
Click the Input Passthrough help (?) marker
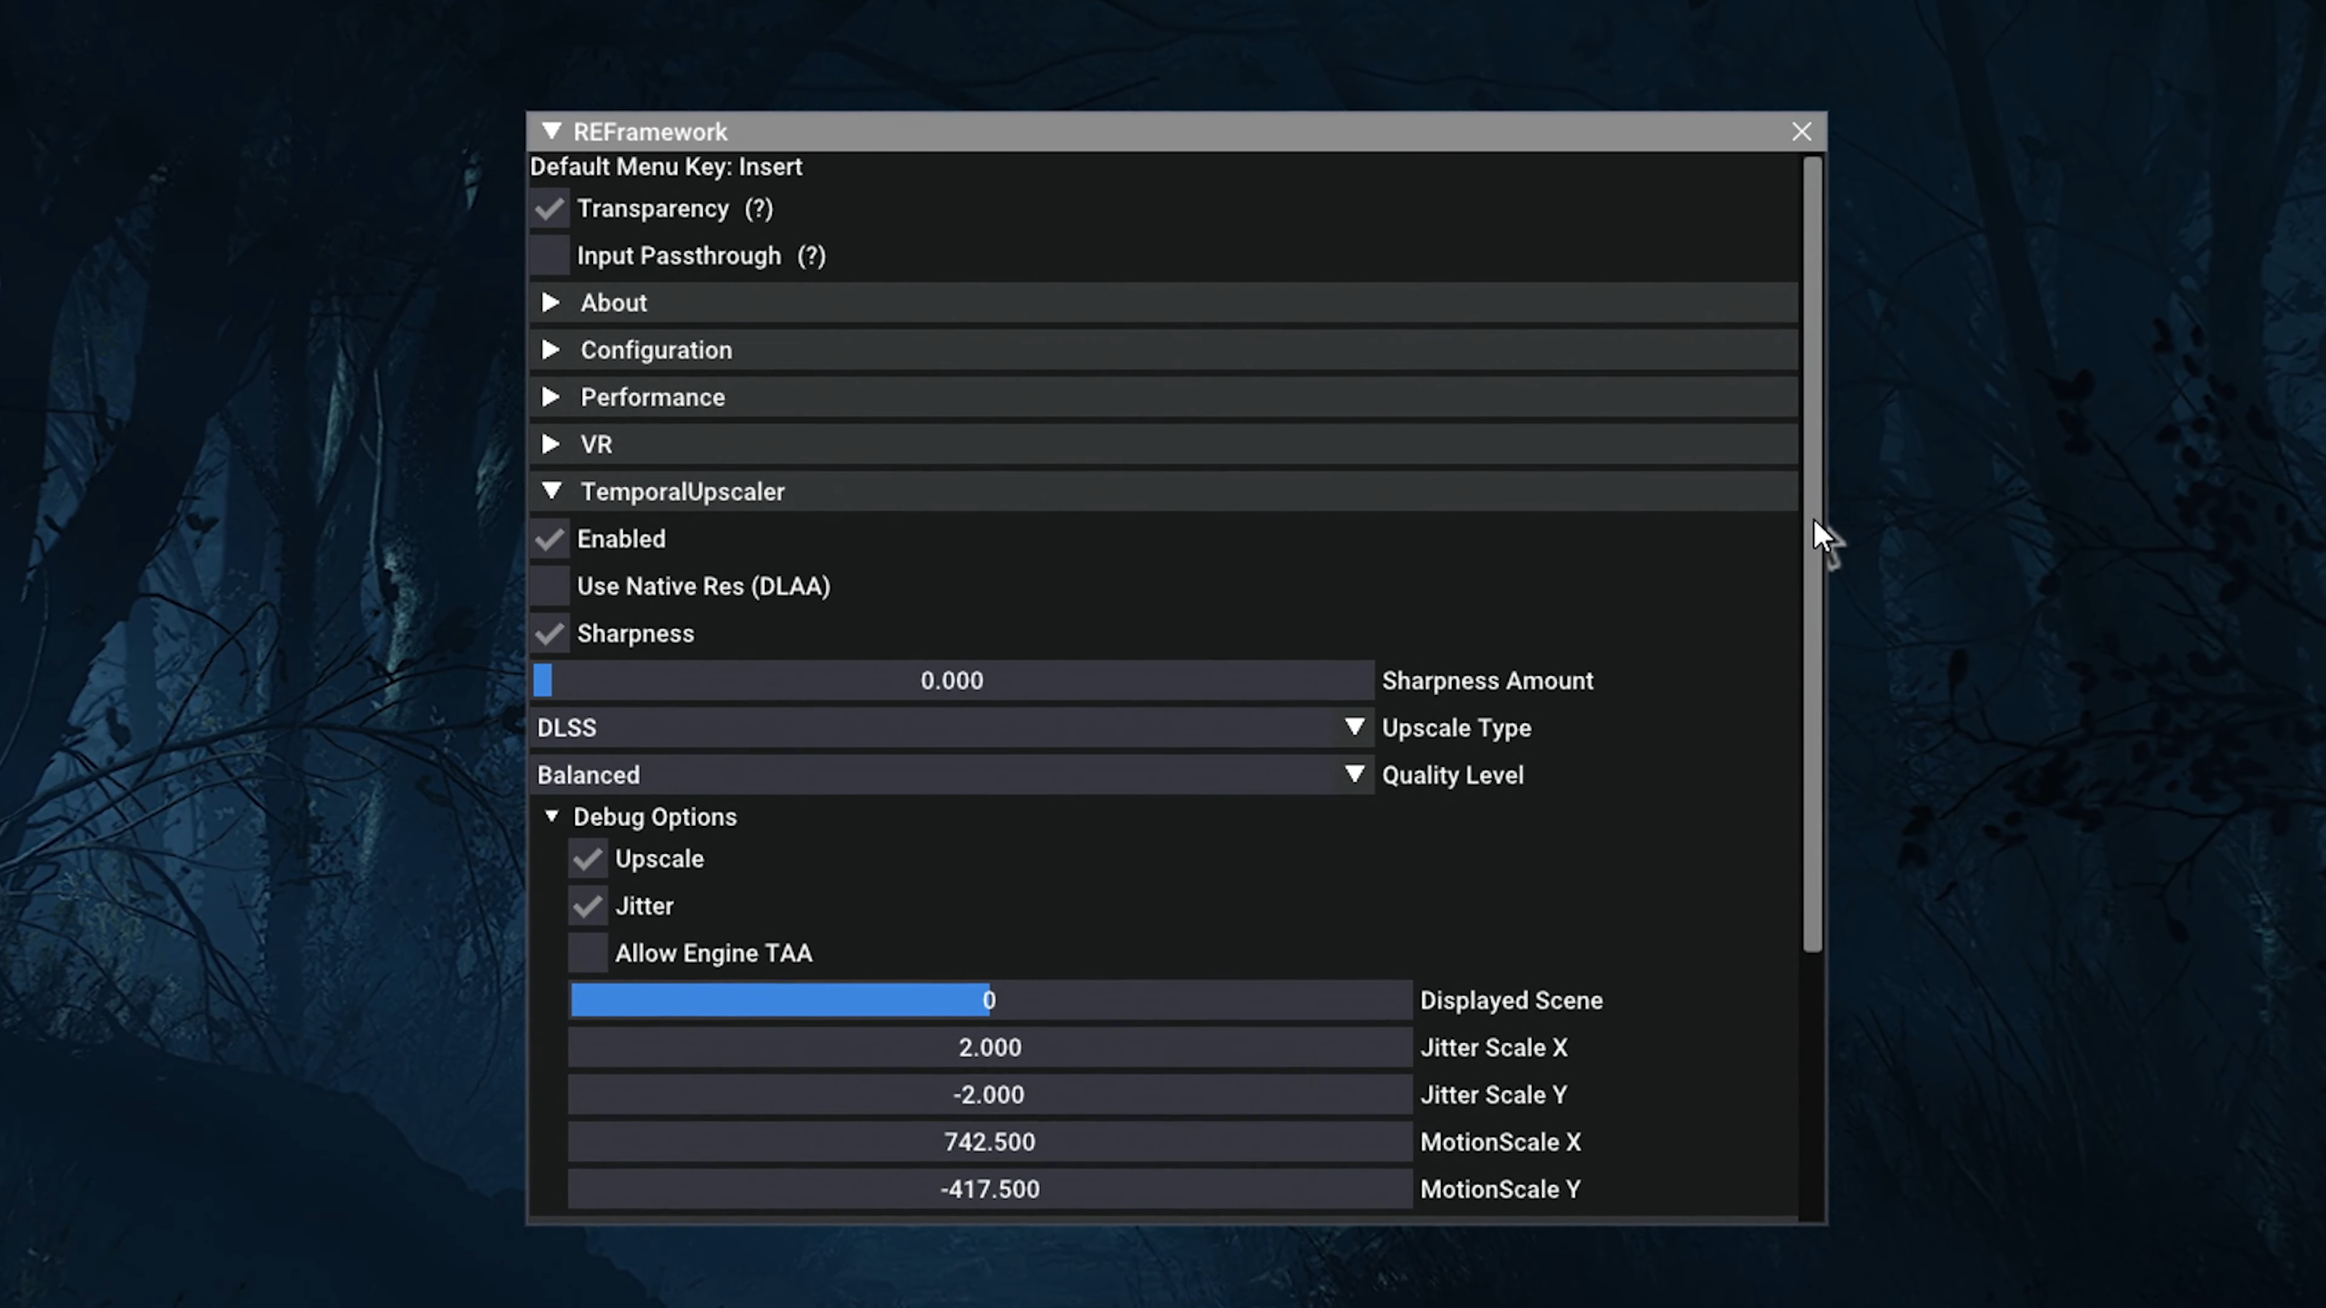coord(811,256)
